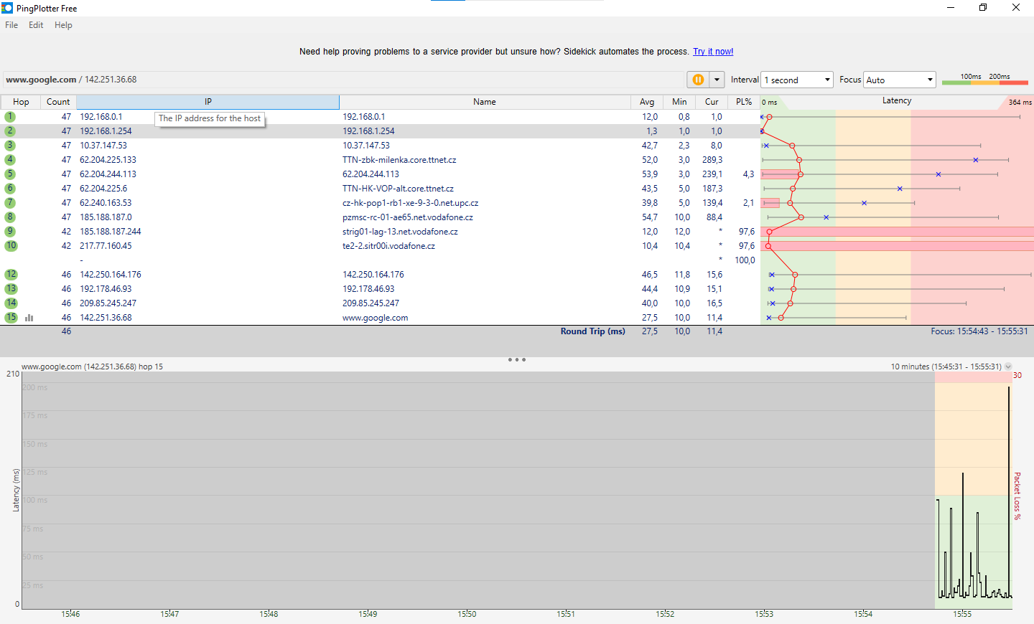Click the 364 ms maximum latency scale label
Screen dimensions: 1034x624
click(1020, 102)
